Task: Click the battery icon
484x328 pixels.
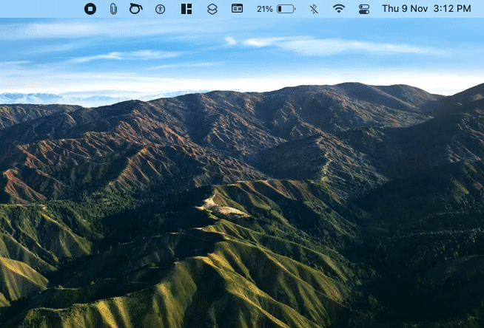Action: coord(286,9)
